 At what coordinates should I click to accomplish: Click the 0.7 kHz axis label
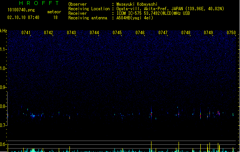coord(3,125)
